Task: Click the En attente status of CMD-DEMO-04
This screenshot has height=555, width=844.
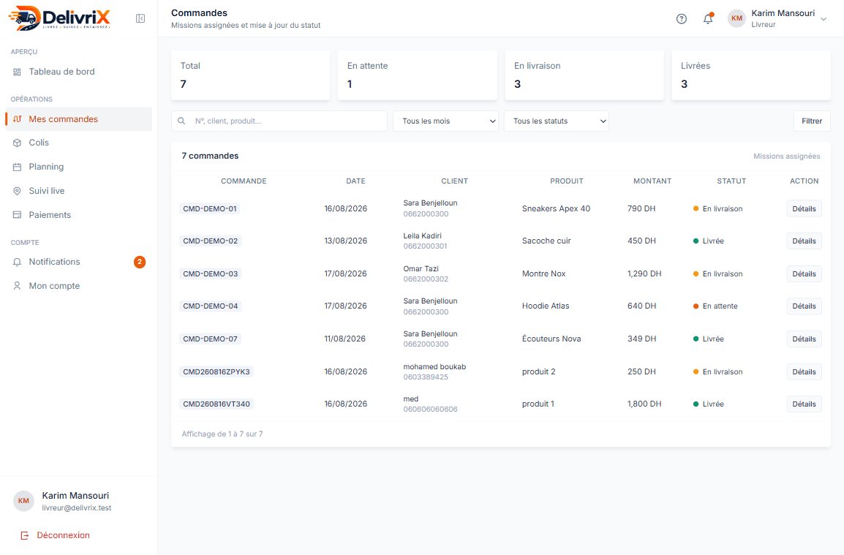Action: tap(715, 306)
